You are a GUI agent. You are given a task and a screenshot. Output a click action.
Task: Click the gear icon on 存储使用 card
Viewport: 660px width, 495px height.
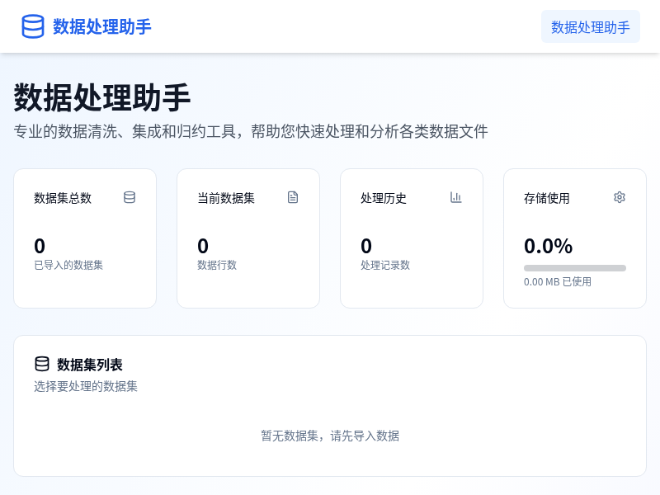click(620, 197)
